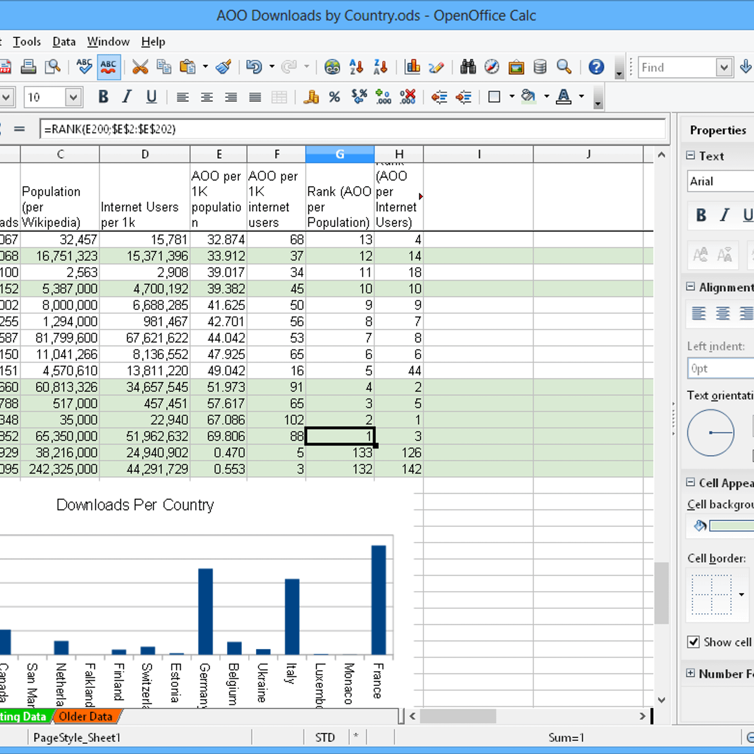Select column E header
The width and height of the screenshot is (754, 754).
(x=219, y=154)
